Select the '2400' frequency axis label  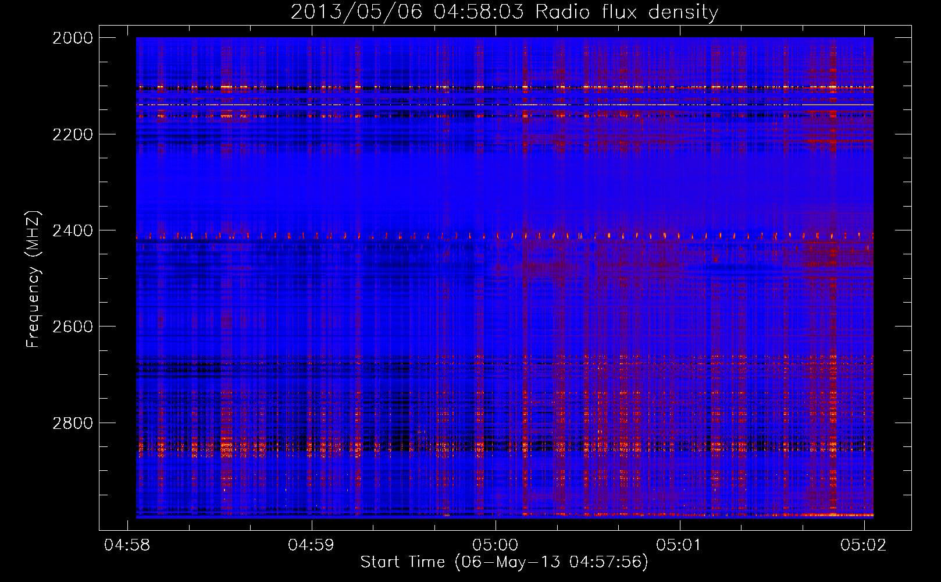(73, 231)
